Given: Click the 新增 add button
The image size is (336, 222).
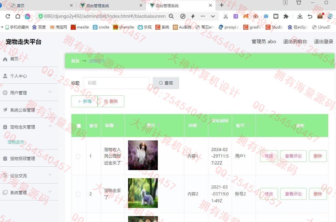Looking at the screenshot, I should (85, 101).
